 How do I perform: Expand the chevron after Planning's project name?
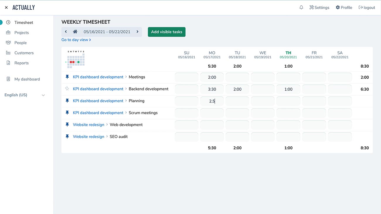pos(125,100)
